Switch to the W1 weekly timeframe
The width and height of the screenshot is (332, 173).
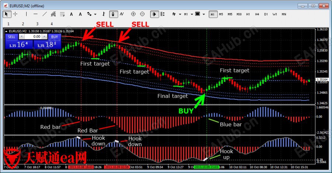pos(275,14)
